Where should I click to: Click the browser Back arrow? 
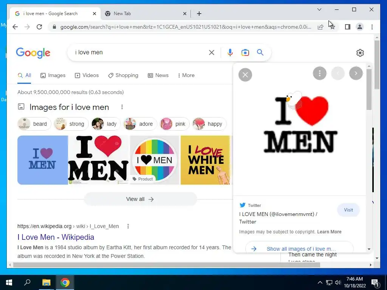[x=15, y=27]
